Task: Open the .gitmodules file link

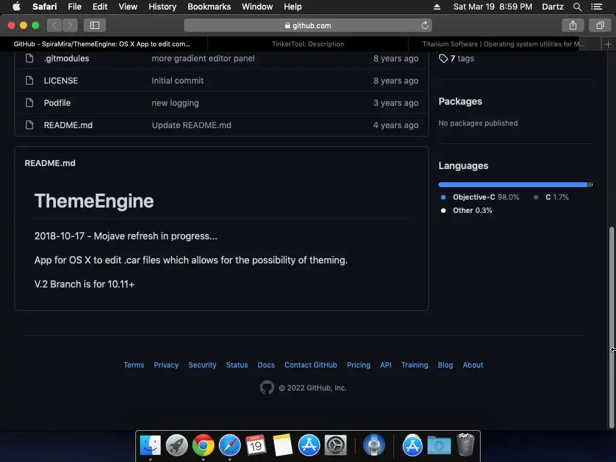Action: [x=66, y=58]
